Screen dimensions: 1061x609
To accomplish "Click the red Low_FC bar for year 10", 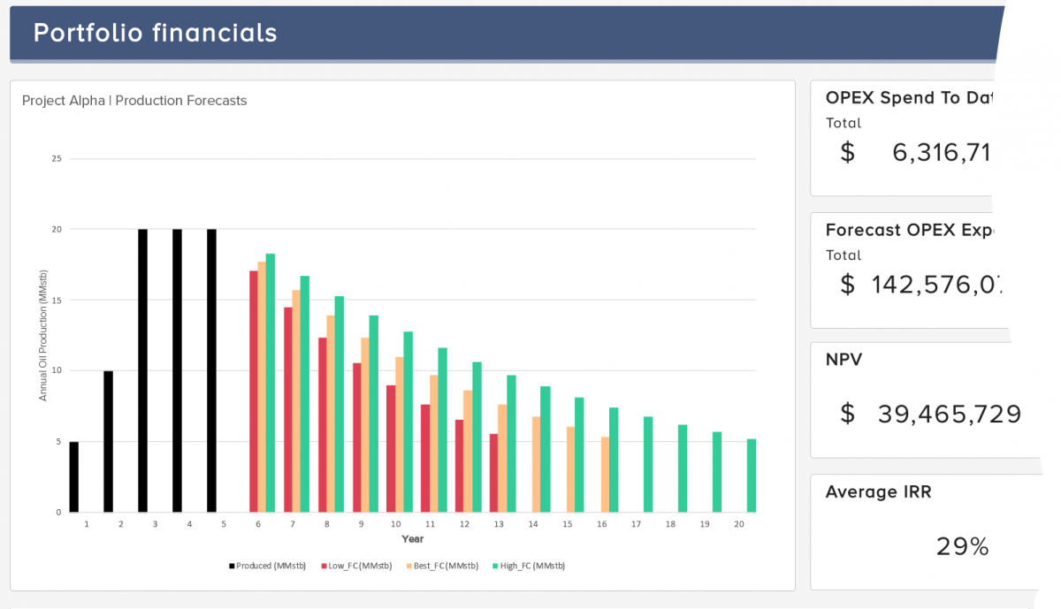I will pyautogui.click(x=391, y=449).
